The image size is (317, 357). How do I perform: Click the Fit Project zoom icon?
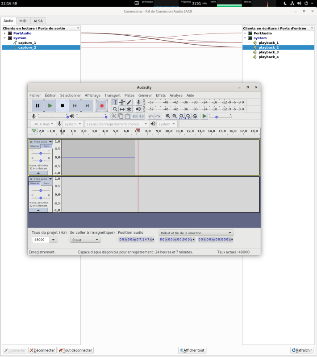[x=188, y=116]
